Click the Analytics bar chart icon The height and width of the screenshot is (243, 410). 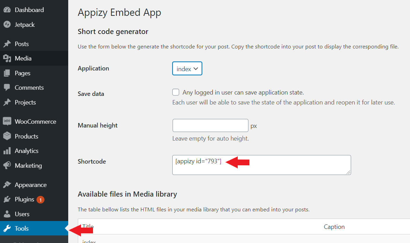click(7, 151)
